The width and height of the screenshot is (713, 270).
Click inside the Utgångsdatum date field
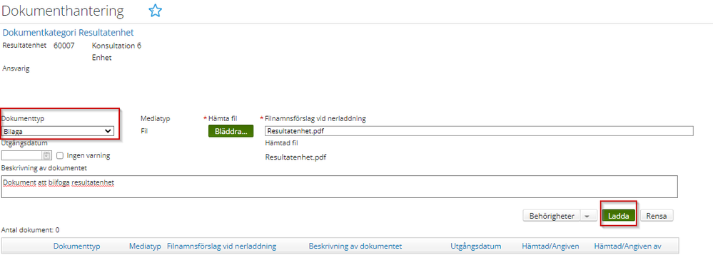pos(23,155)
